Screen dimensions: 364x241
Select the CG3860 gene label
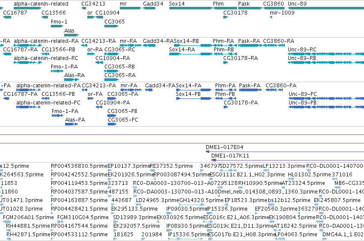[x=273, y=4]
